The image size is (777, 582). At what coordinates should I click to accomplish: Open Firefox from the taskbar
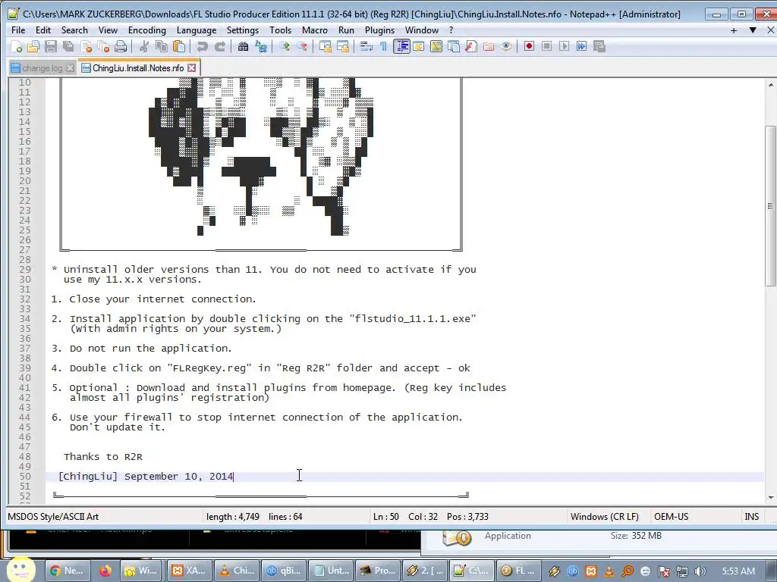click(x=105, y=571)
